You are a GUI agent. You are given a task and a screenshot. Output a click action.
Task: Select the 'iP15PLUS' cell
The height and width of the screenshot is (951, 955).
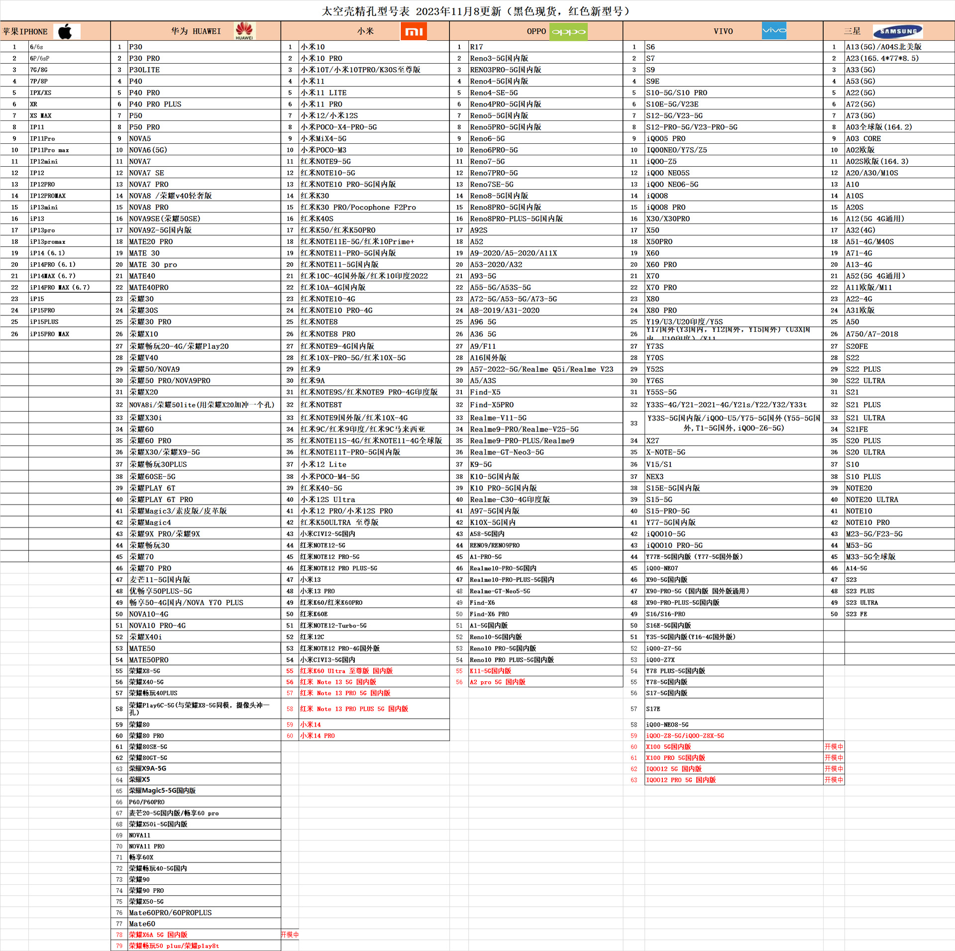pyautogui.click(x=70, y=321)
